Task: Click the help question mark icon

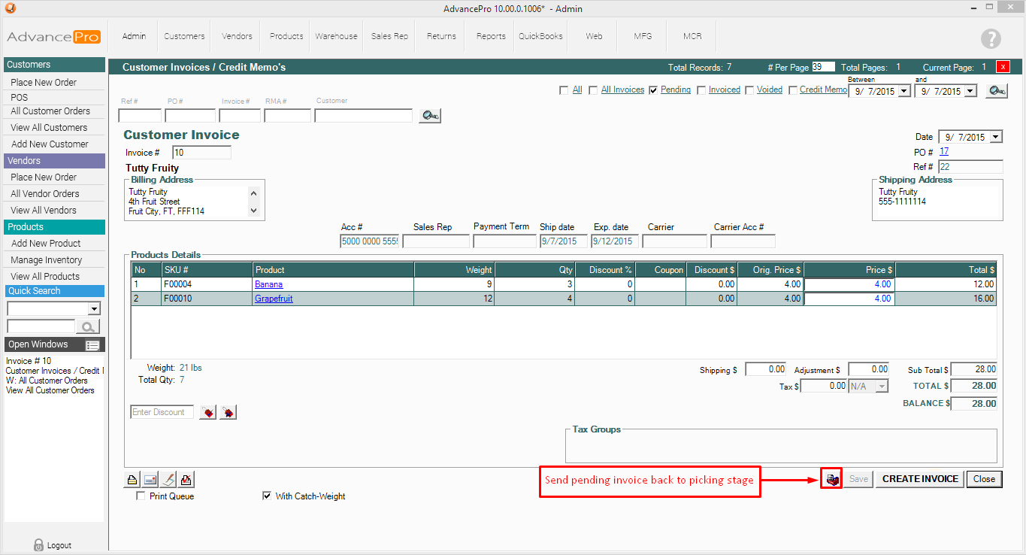Action: click(991, 39)
